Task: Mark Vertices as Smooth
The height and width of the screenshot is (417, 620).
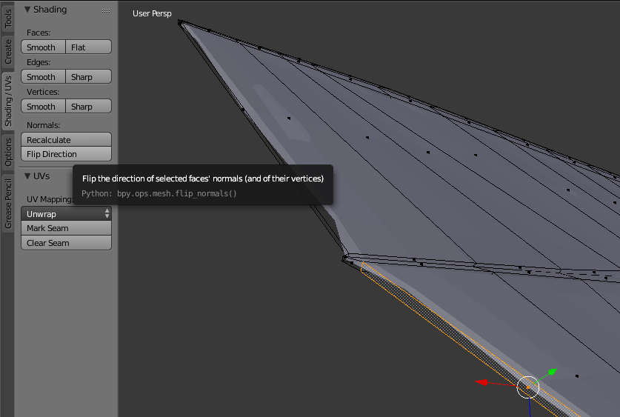Action: (x=43, y=107)
